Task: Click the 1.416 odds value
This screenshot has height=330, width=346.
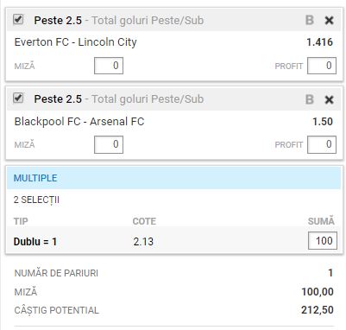Action: (x=319, y=42)
